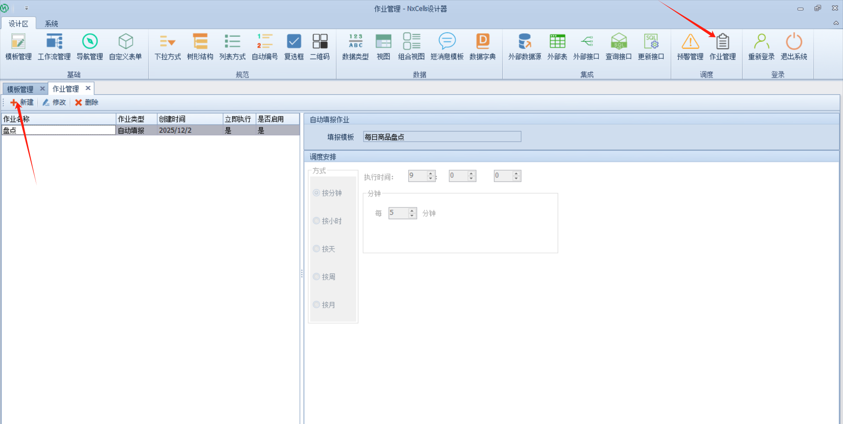Select the 按月 radio button
Screen dimensions: 843x424
(x=316, y=305)
